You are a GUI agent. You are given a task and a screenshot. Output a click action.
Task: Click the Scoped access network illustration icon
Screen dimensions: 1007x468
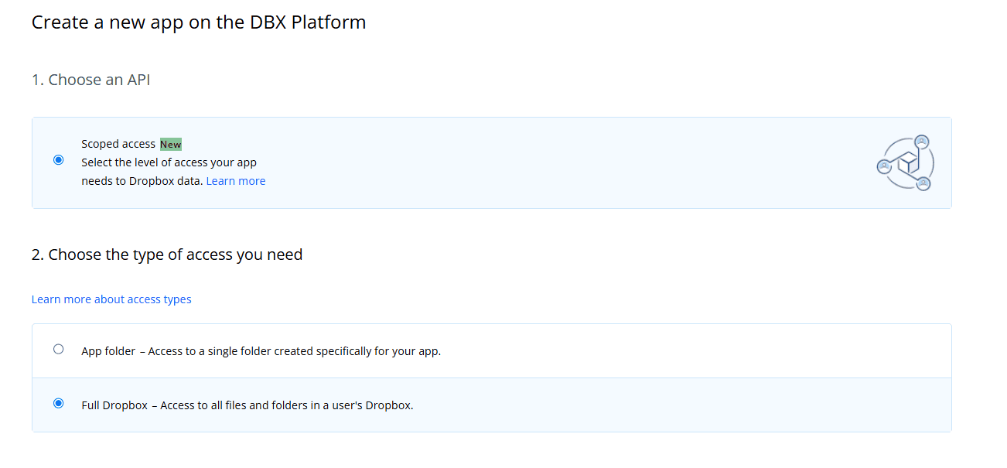tap(905, 162)
